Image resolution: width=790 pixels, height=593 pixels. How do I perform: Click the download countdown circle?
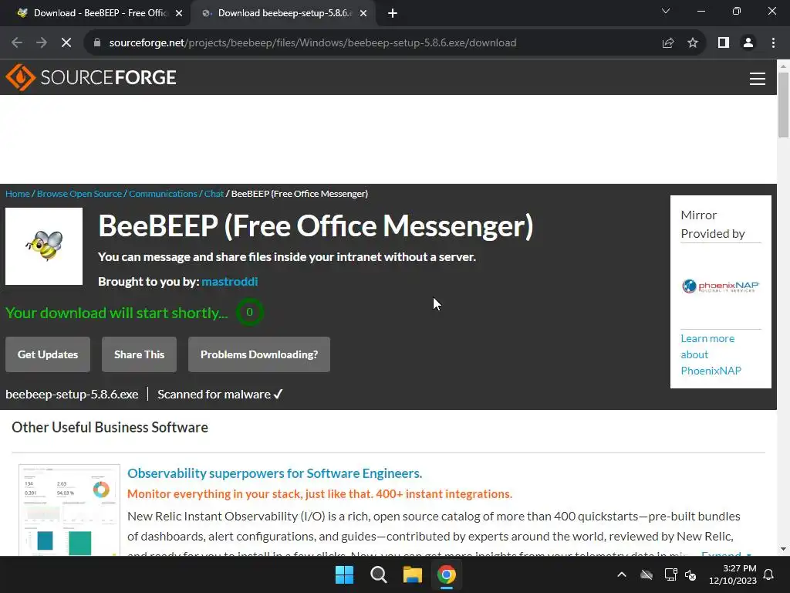[249, 312]
